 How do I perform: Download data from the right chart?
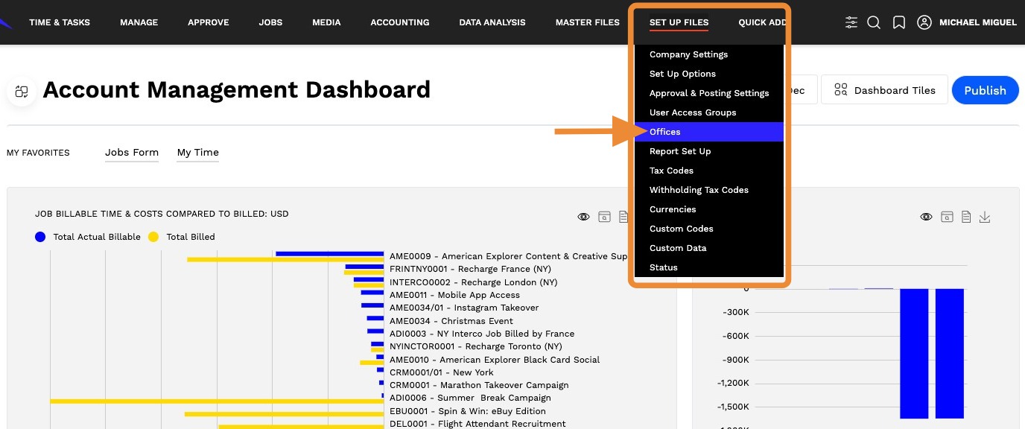click(x=985, y=217)
